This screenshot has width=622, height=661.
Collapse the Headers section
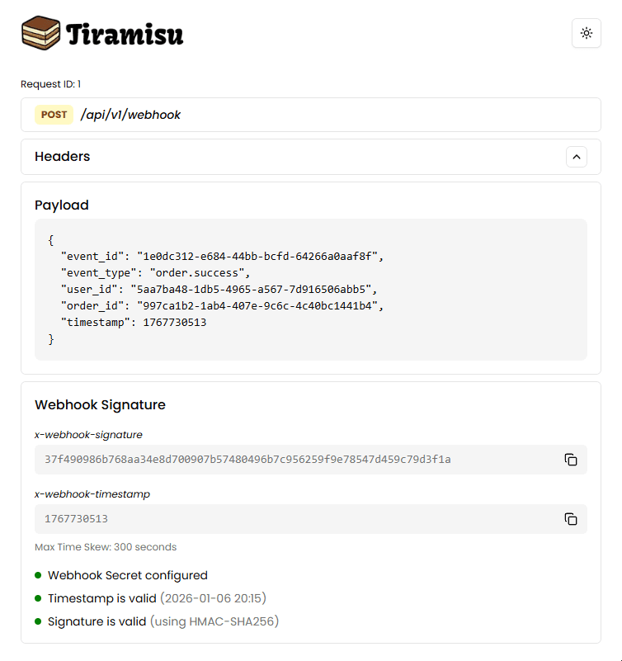pos(576,157)
